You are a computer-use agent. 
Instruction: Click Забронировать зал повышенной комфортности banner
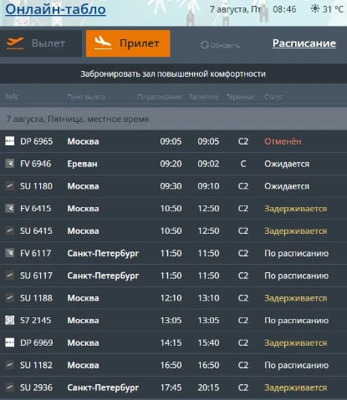click(173, 73)
